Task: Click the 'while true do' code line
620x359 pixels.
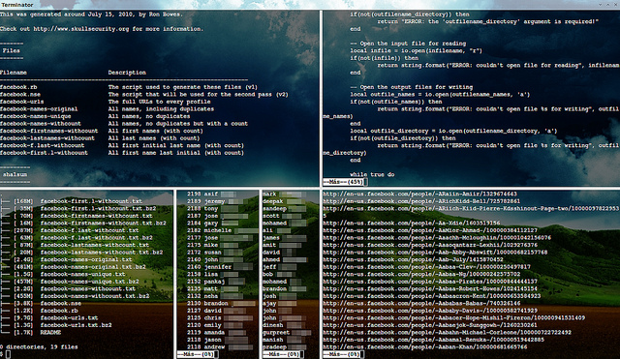Action: [372, 174]
